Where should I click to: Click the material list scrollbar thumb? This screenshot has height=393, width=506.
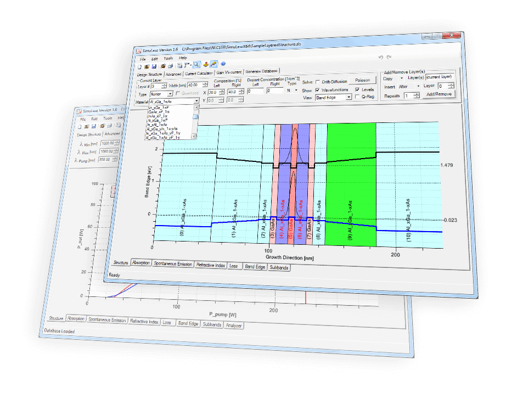pyautogui.click(x=195, y=116)
